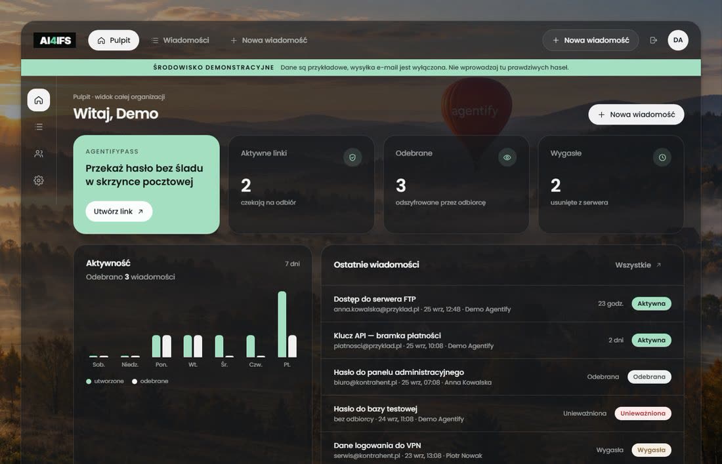The image size is (722, 464).
Task: Click the white Odebrana status badge
Action: (649, 377)
